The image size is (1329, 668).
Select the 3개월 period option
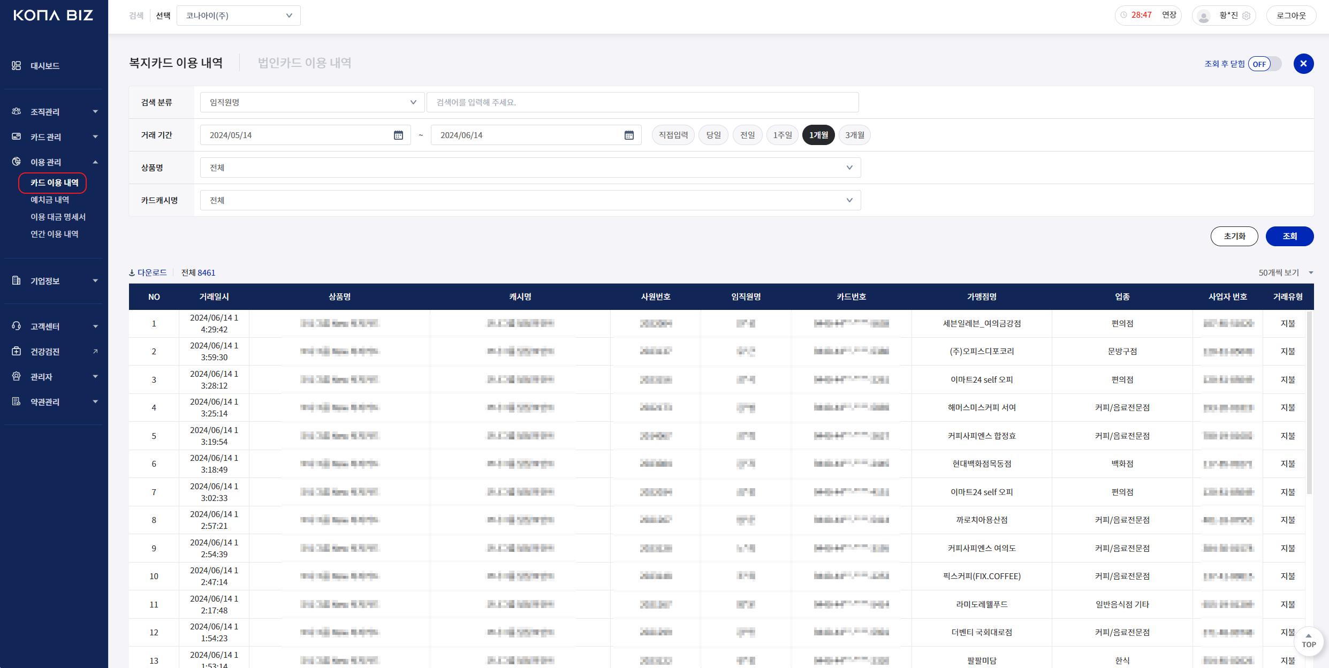click(854, 135)
